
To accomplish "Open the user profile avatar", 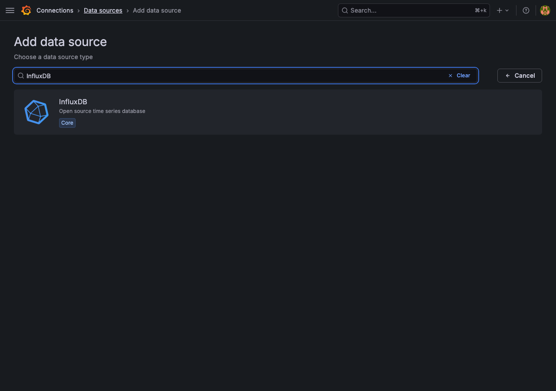I will pos(545,10).
